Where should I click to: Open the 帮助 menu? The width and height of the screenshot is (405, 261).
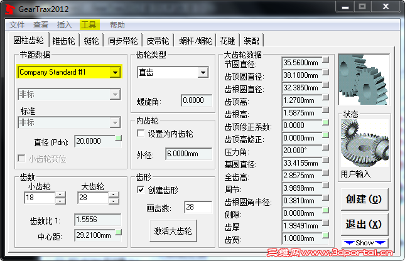coord(117,25)
